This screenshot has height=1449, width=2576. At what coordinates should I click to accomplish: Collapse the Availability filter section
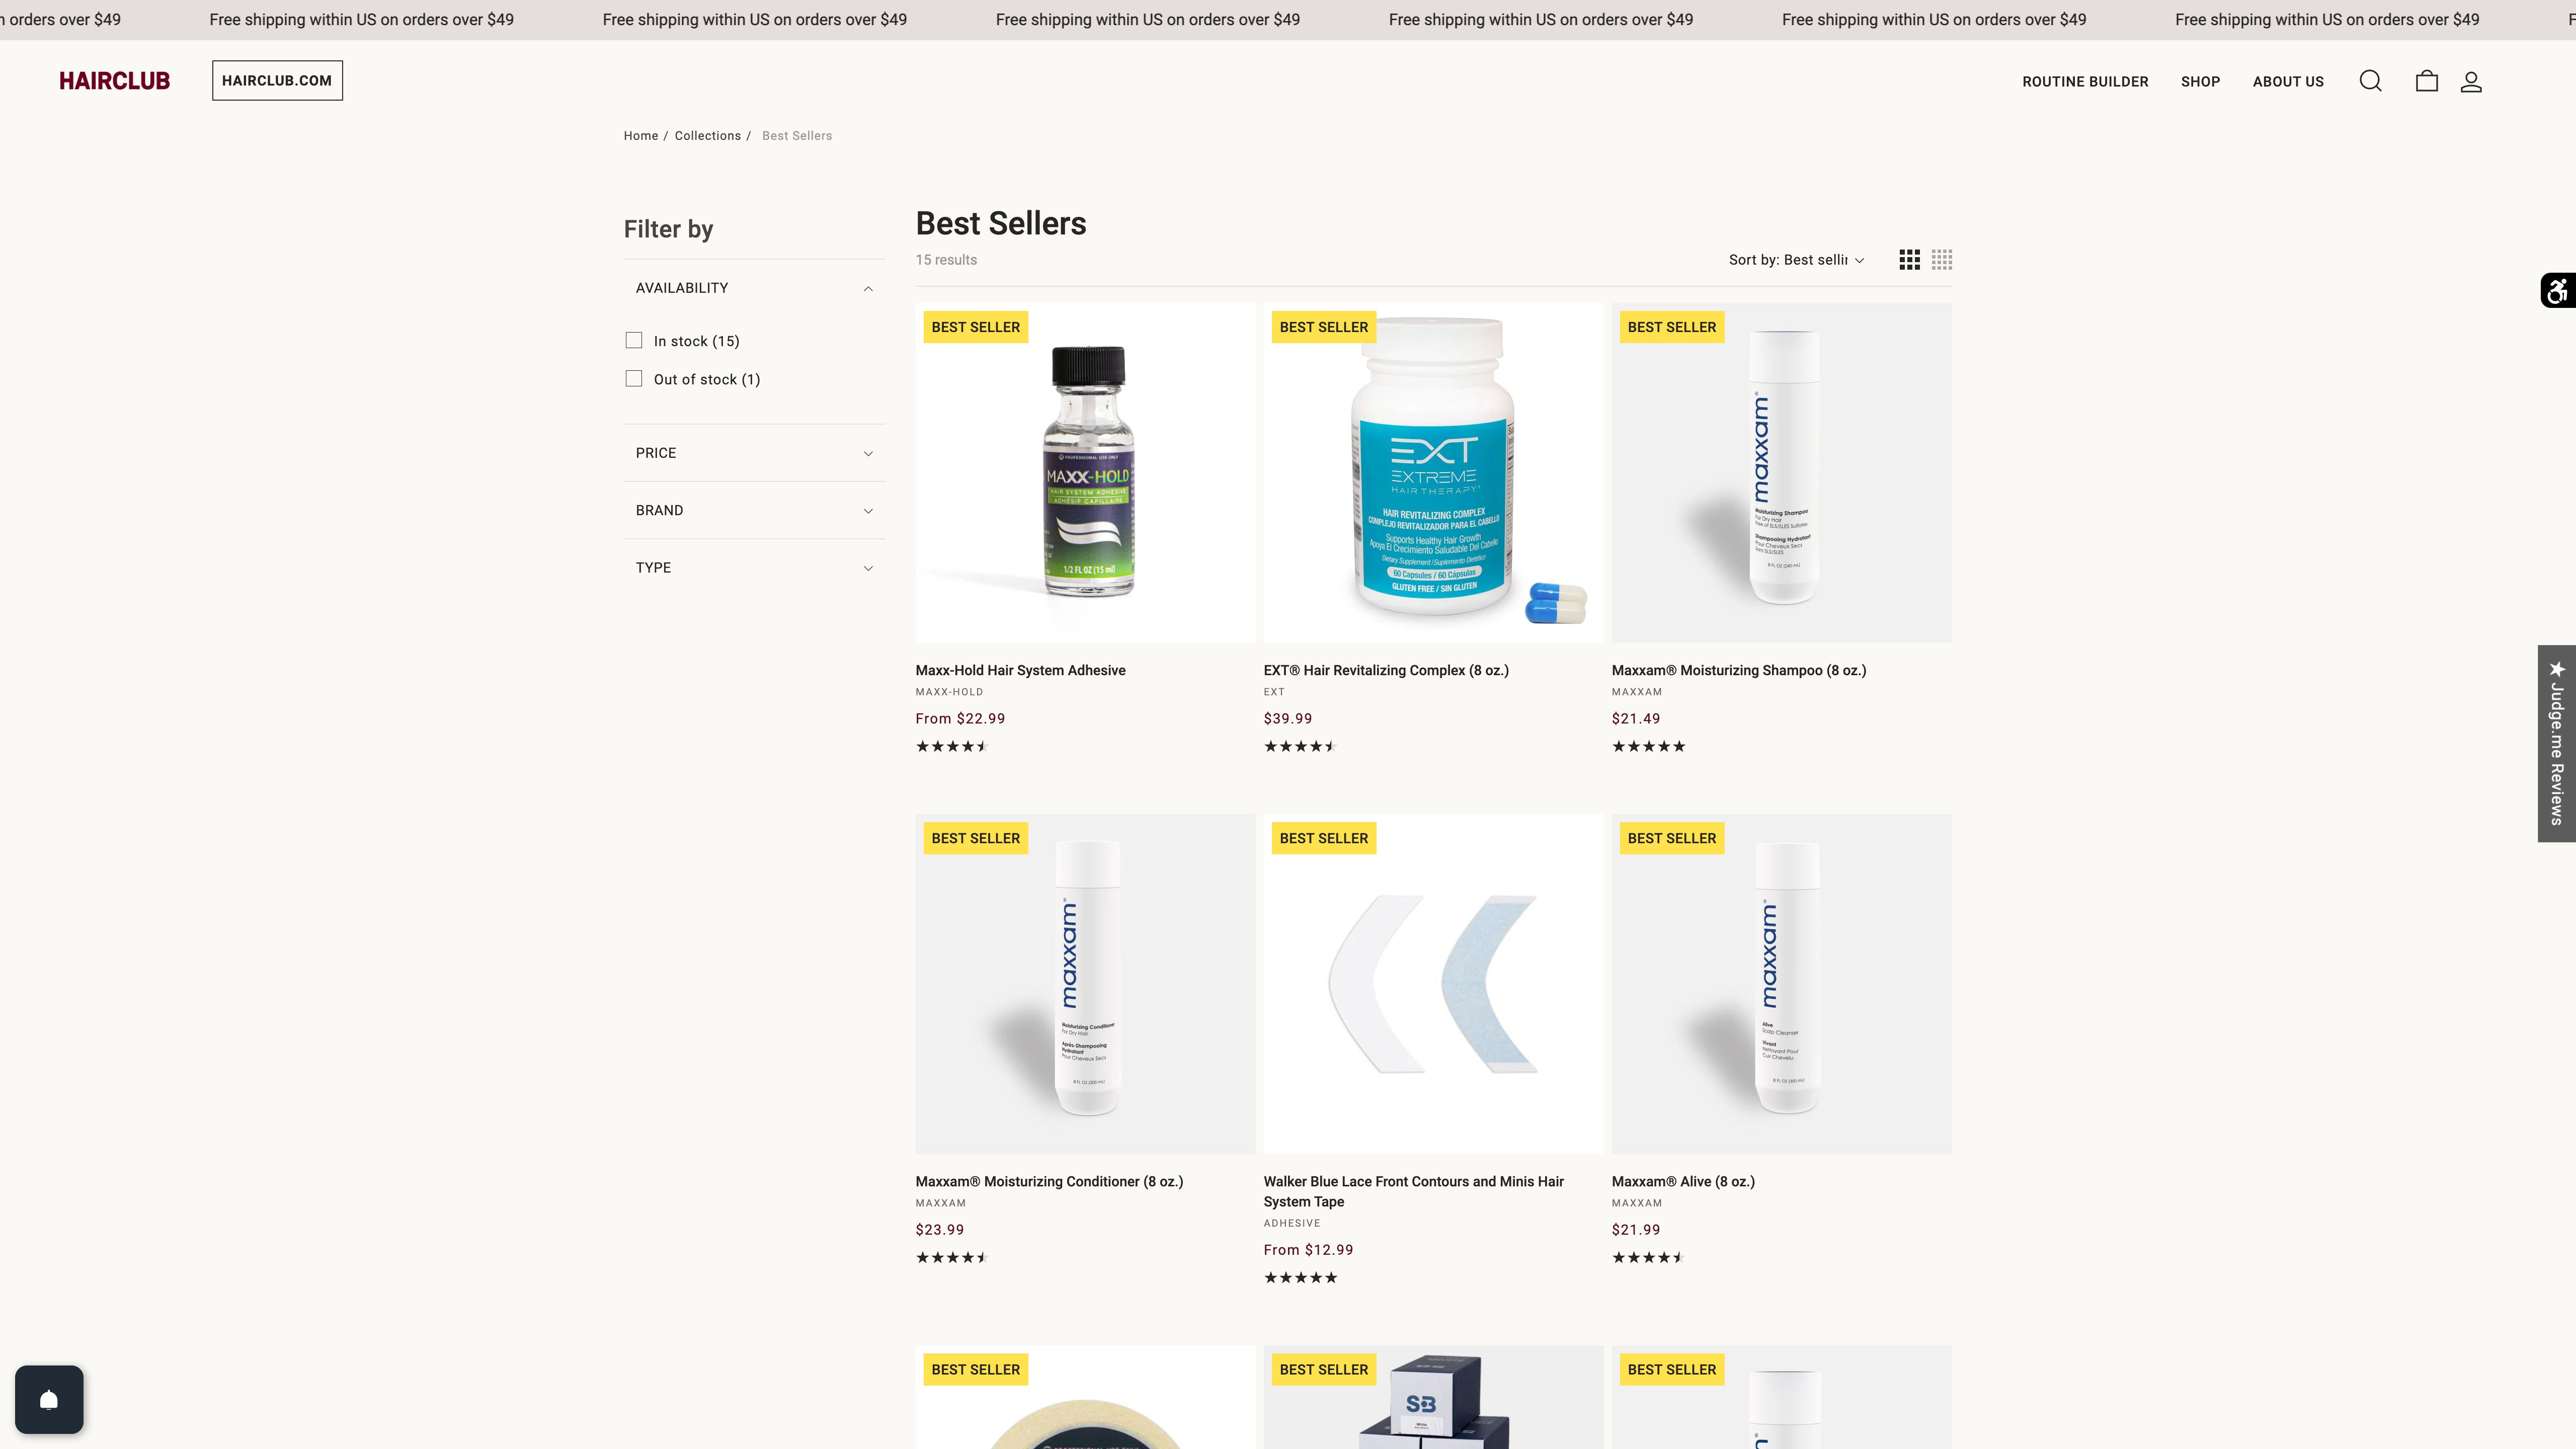click(754, 288)
